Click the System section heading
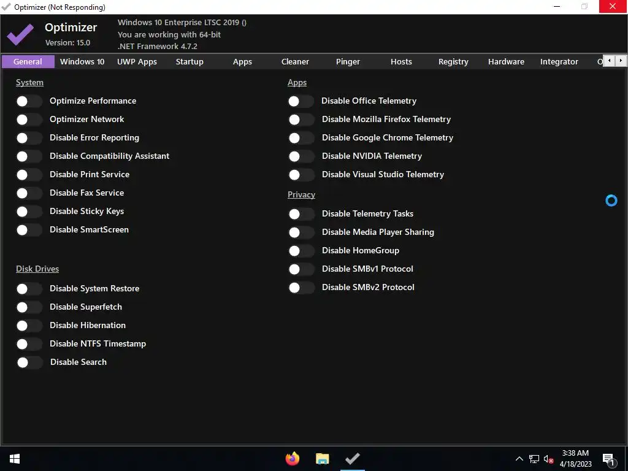The height and width of the screenshot is (471, 628). click(x=29, y=83)
